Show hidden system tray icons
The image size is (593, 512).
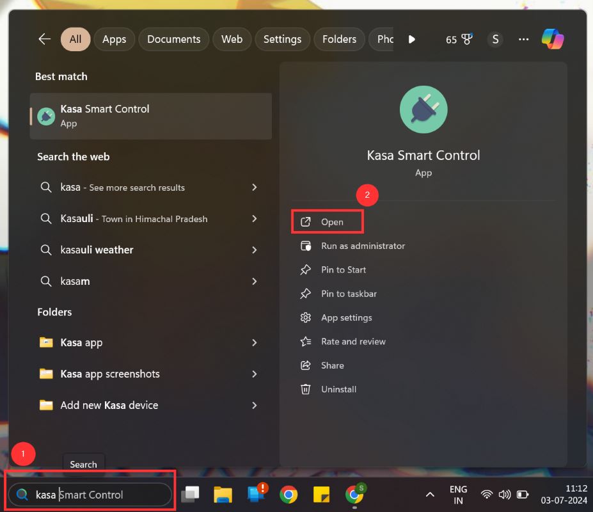coord(430,495)
